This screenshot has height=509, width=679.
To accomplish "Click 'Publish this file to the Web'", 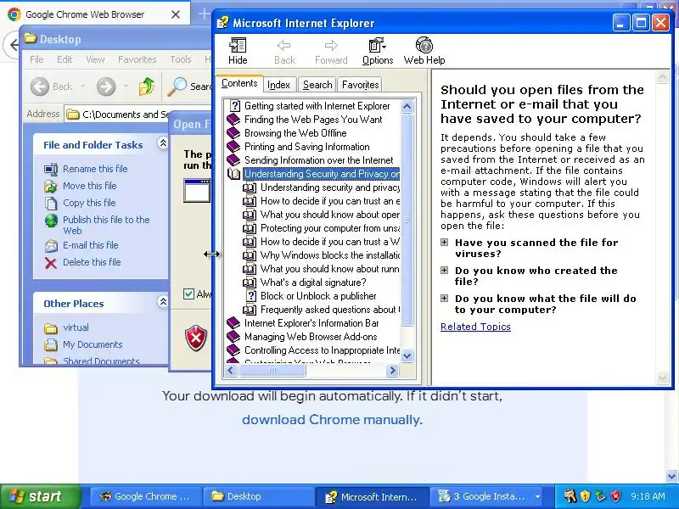I will 106,225.
